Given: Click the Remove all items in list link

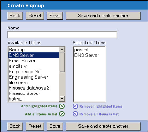Looking at the screenshot, I should point(99,114).
